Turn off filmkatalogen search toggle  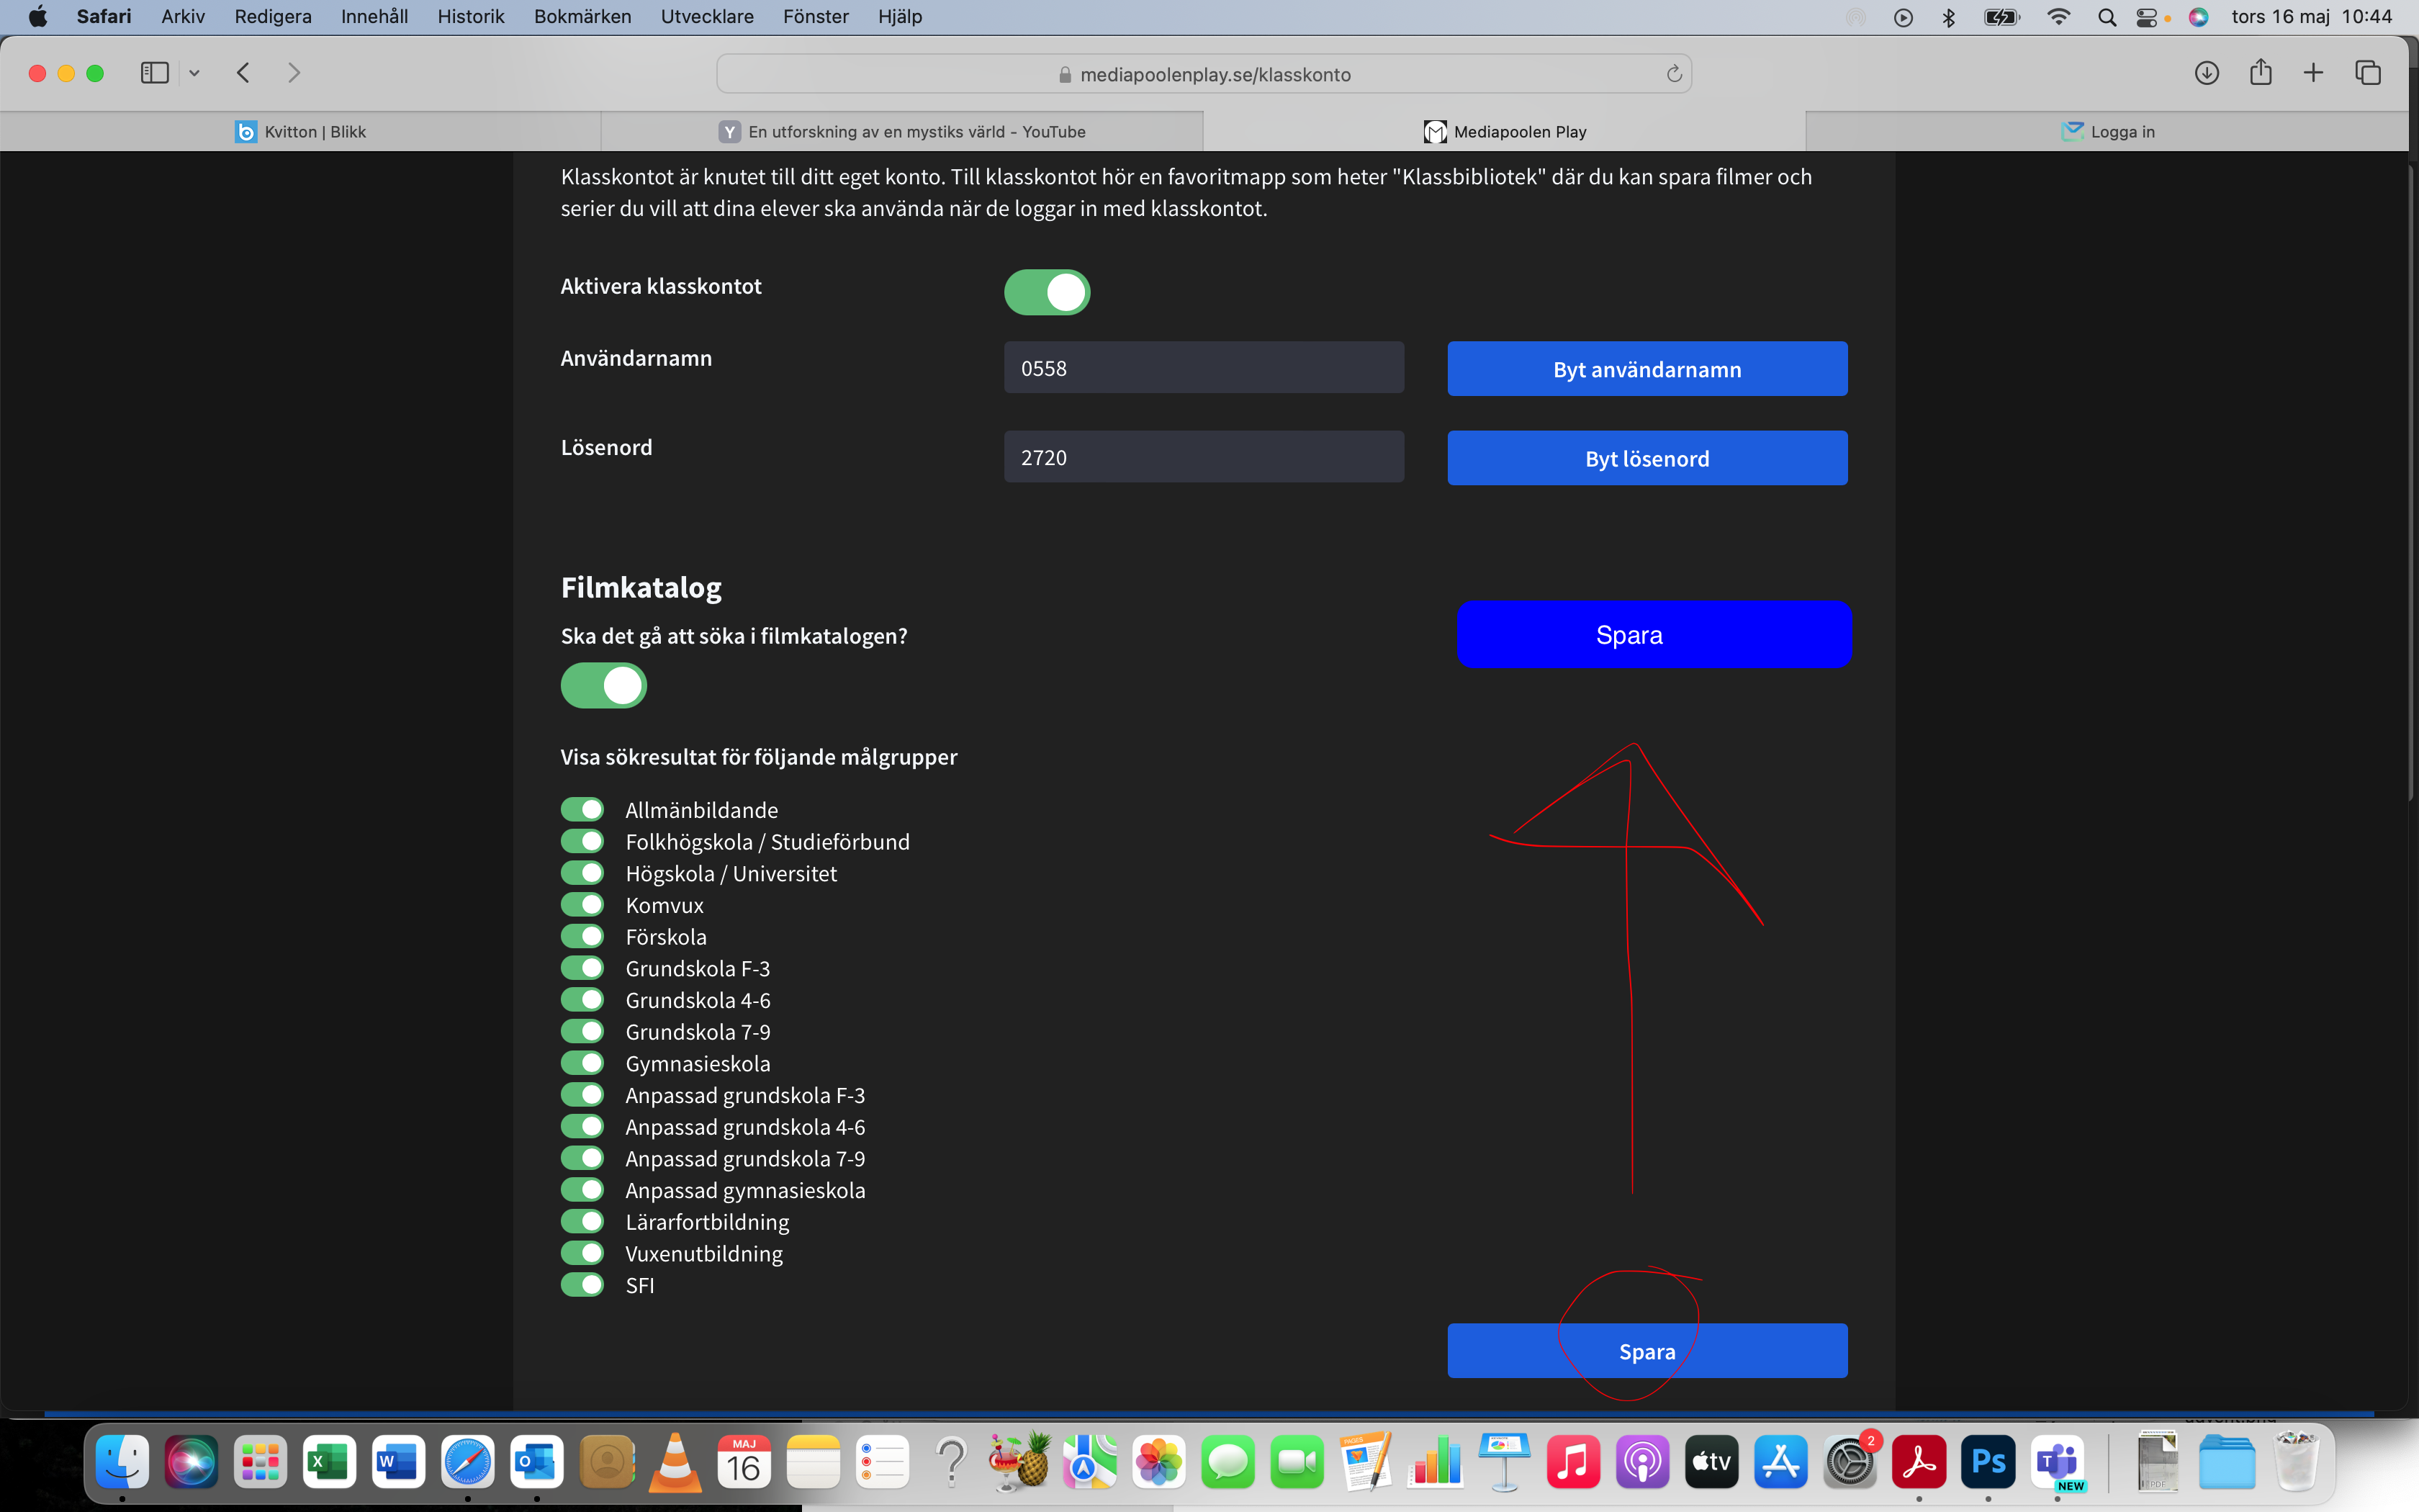pos(603,686)
